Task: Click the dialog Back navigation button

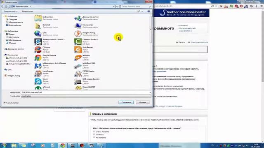Action: point(4,7)
